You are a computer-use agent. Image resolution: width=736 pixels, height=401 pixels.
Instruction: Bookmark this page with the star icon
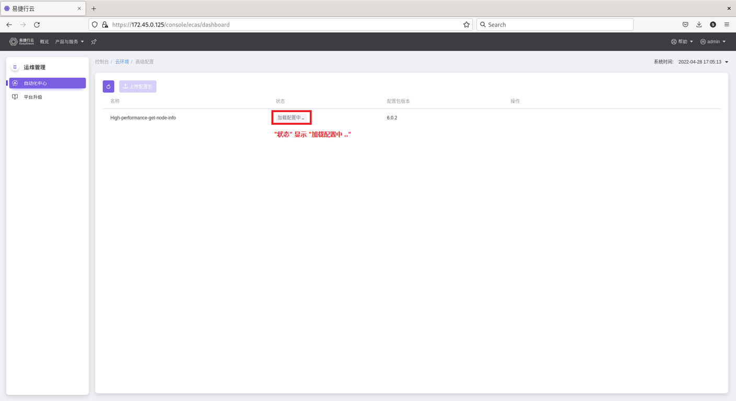pos(466,25)
